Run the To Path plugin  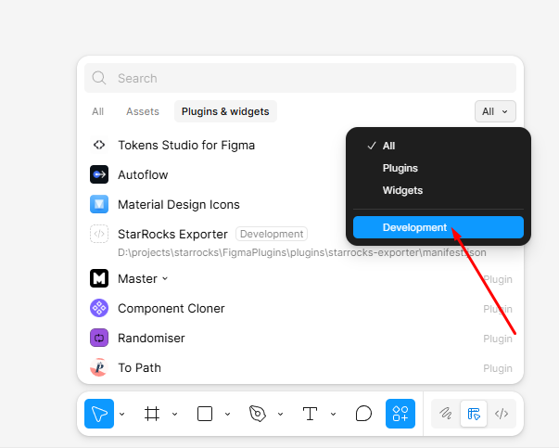coord(139,367)
